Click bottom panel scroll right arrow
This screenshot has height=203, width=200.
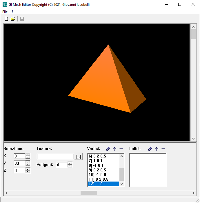coord(194,193)
